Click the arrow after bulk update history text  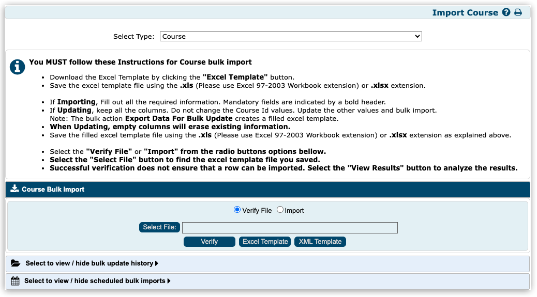157,263
